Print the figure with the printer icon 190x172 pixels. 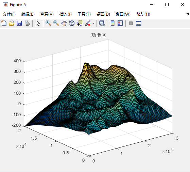(27, 23)
